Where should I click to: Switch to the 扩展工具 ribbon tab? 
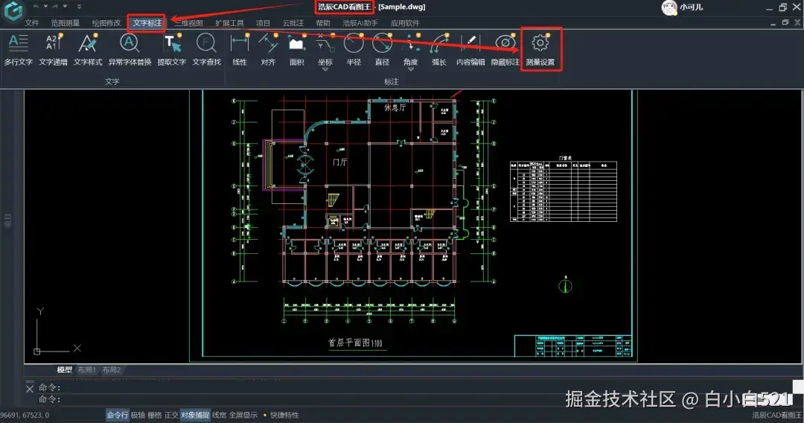pos(230,23)
